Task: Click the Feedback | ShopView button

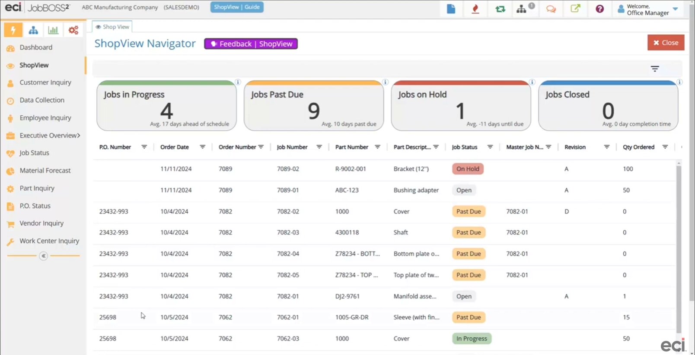Action: coord(251,44)
